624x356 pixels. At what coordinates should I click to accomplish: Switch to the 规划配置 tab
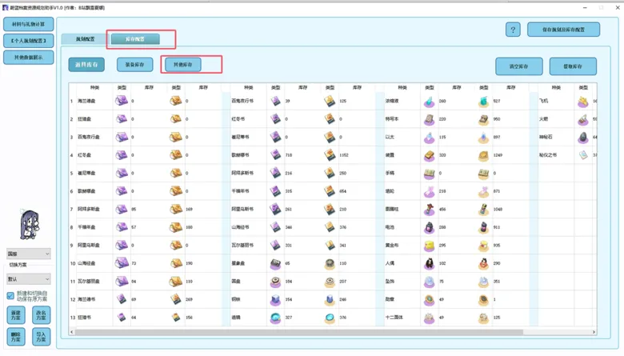[x=85, y=39]
